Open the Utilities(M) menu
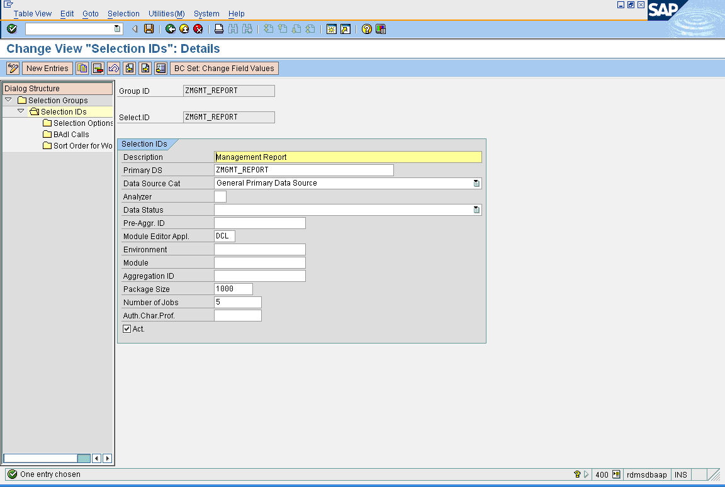 point(166,13)
